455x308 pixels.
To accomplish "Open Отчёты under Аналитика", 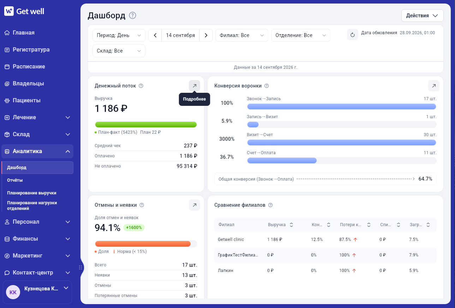I will click(x=37, y=180).
